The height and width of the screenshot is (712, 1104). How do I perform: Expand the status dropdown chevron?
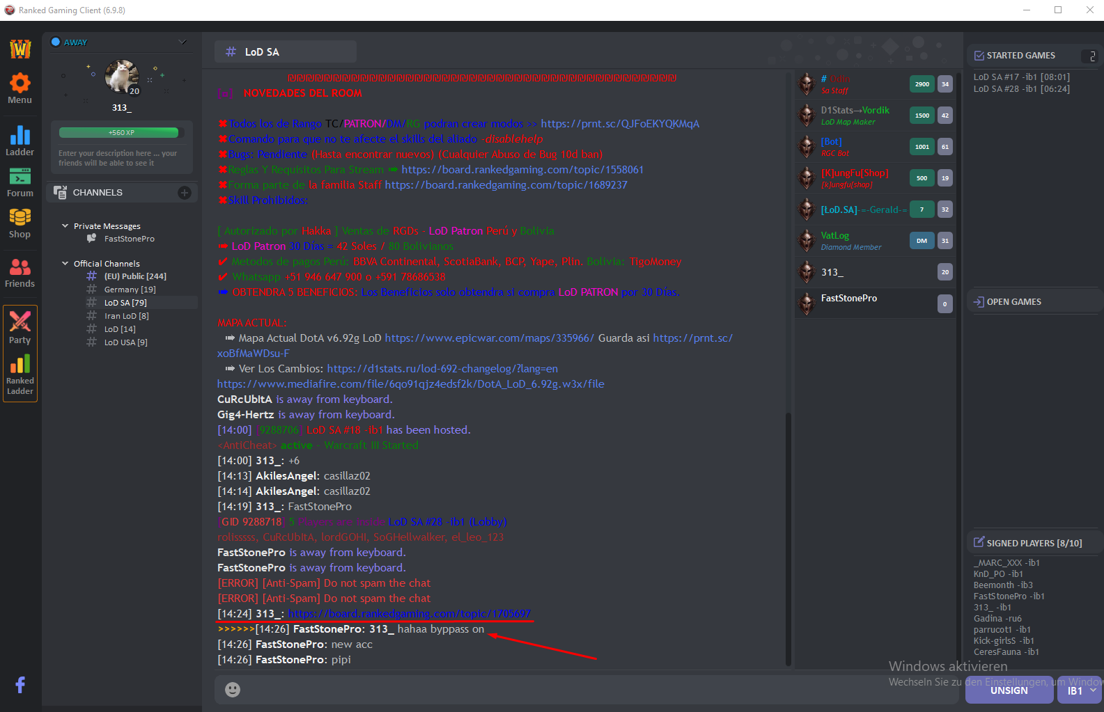point(182,42)
